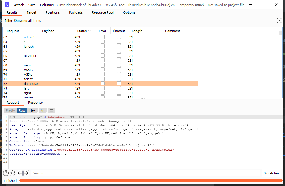Sort by Status column dropdown arrow

[89, 31]
